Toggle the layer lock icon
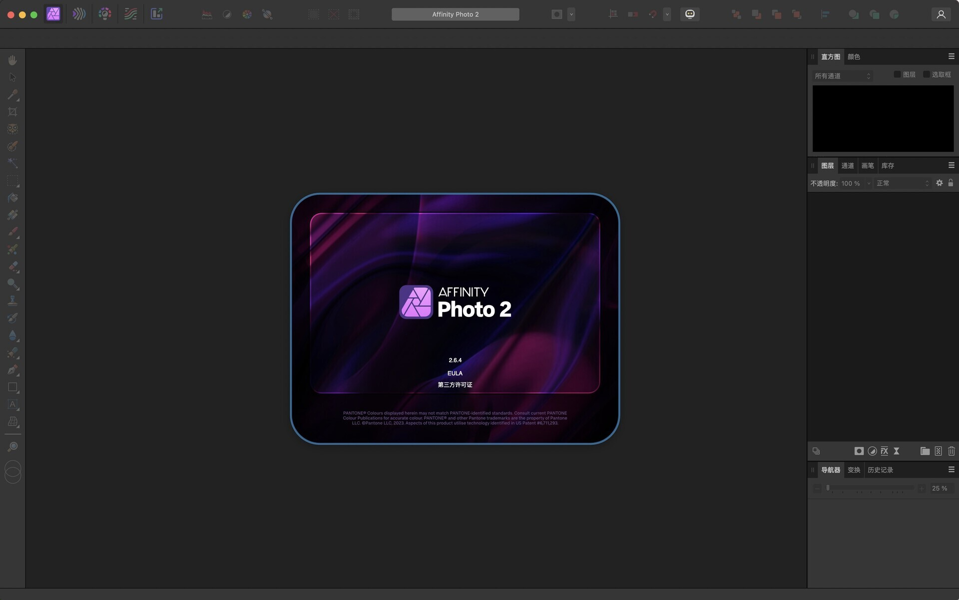Screen dimensions: 959x600 coord(951,183)
